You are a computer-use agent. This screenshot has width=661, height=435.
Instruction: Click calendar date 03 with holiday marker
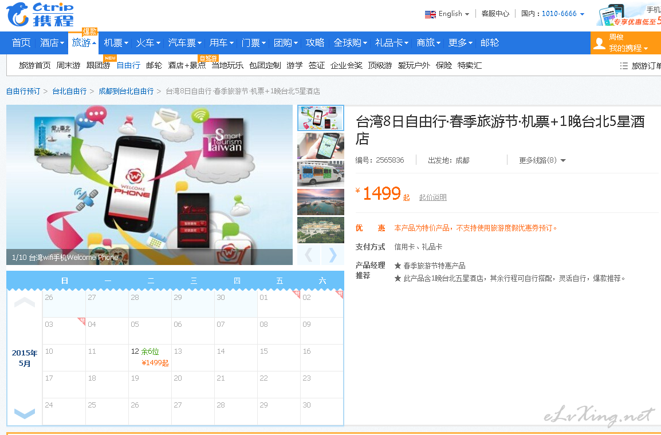(x=64, y=331)
